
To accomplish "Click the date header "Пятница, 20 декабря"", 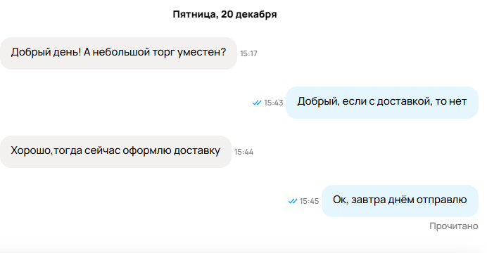I will (x=225, y=14).
